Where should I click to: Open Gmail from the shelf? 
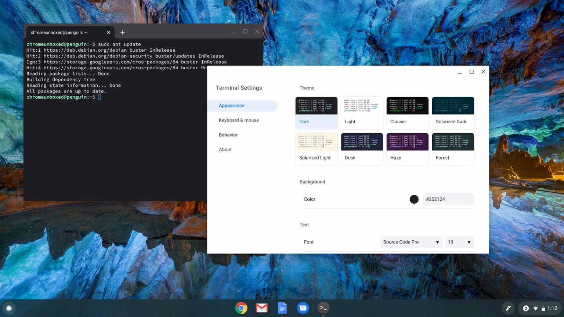point(262,308)
